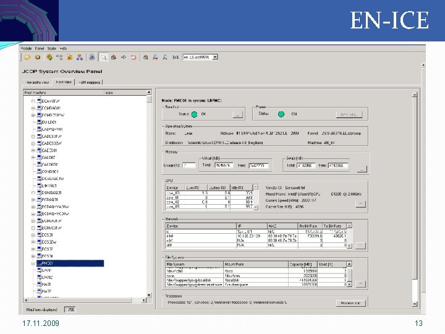Click the File Systems table scroll-up arrow
Screen dimensions: 445x334
tap(349, 264)
